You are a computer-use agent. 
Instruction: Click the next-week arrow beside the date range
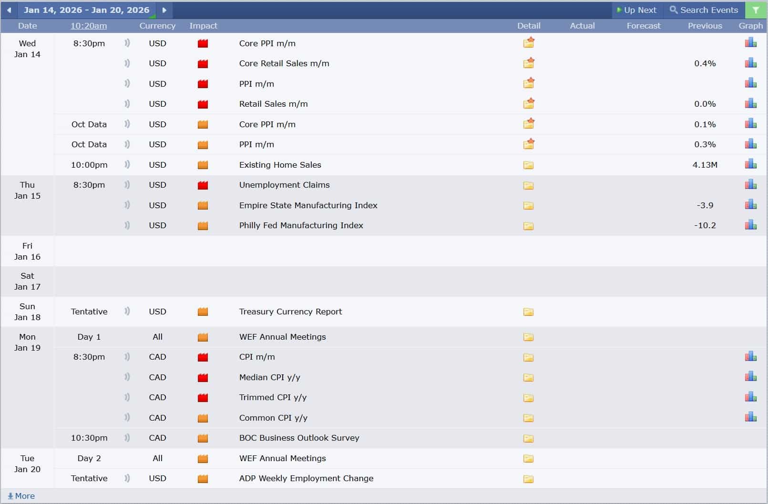click(x=164, y=10)
